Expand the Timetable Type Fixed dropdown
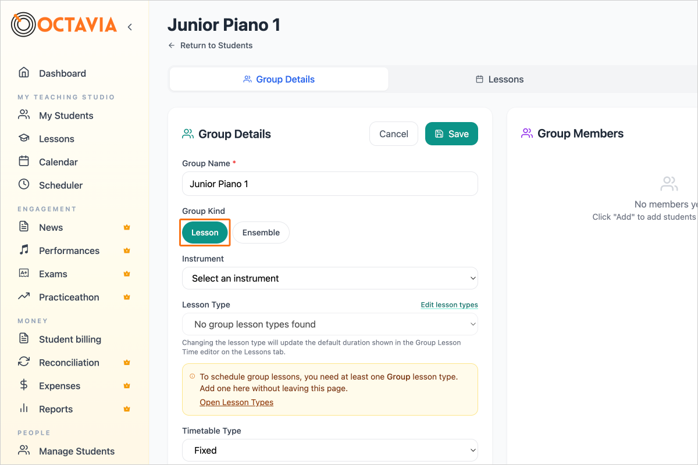The width and height of the screenshot is (698, 465). coord(330,450)
